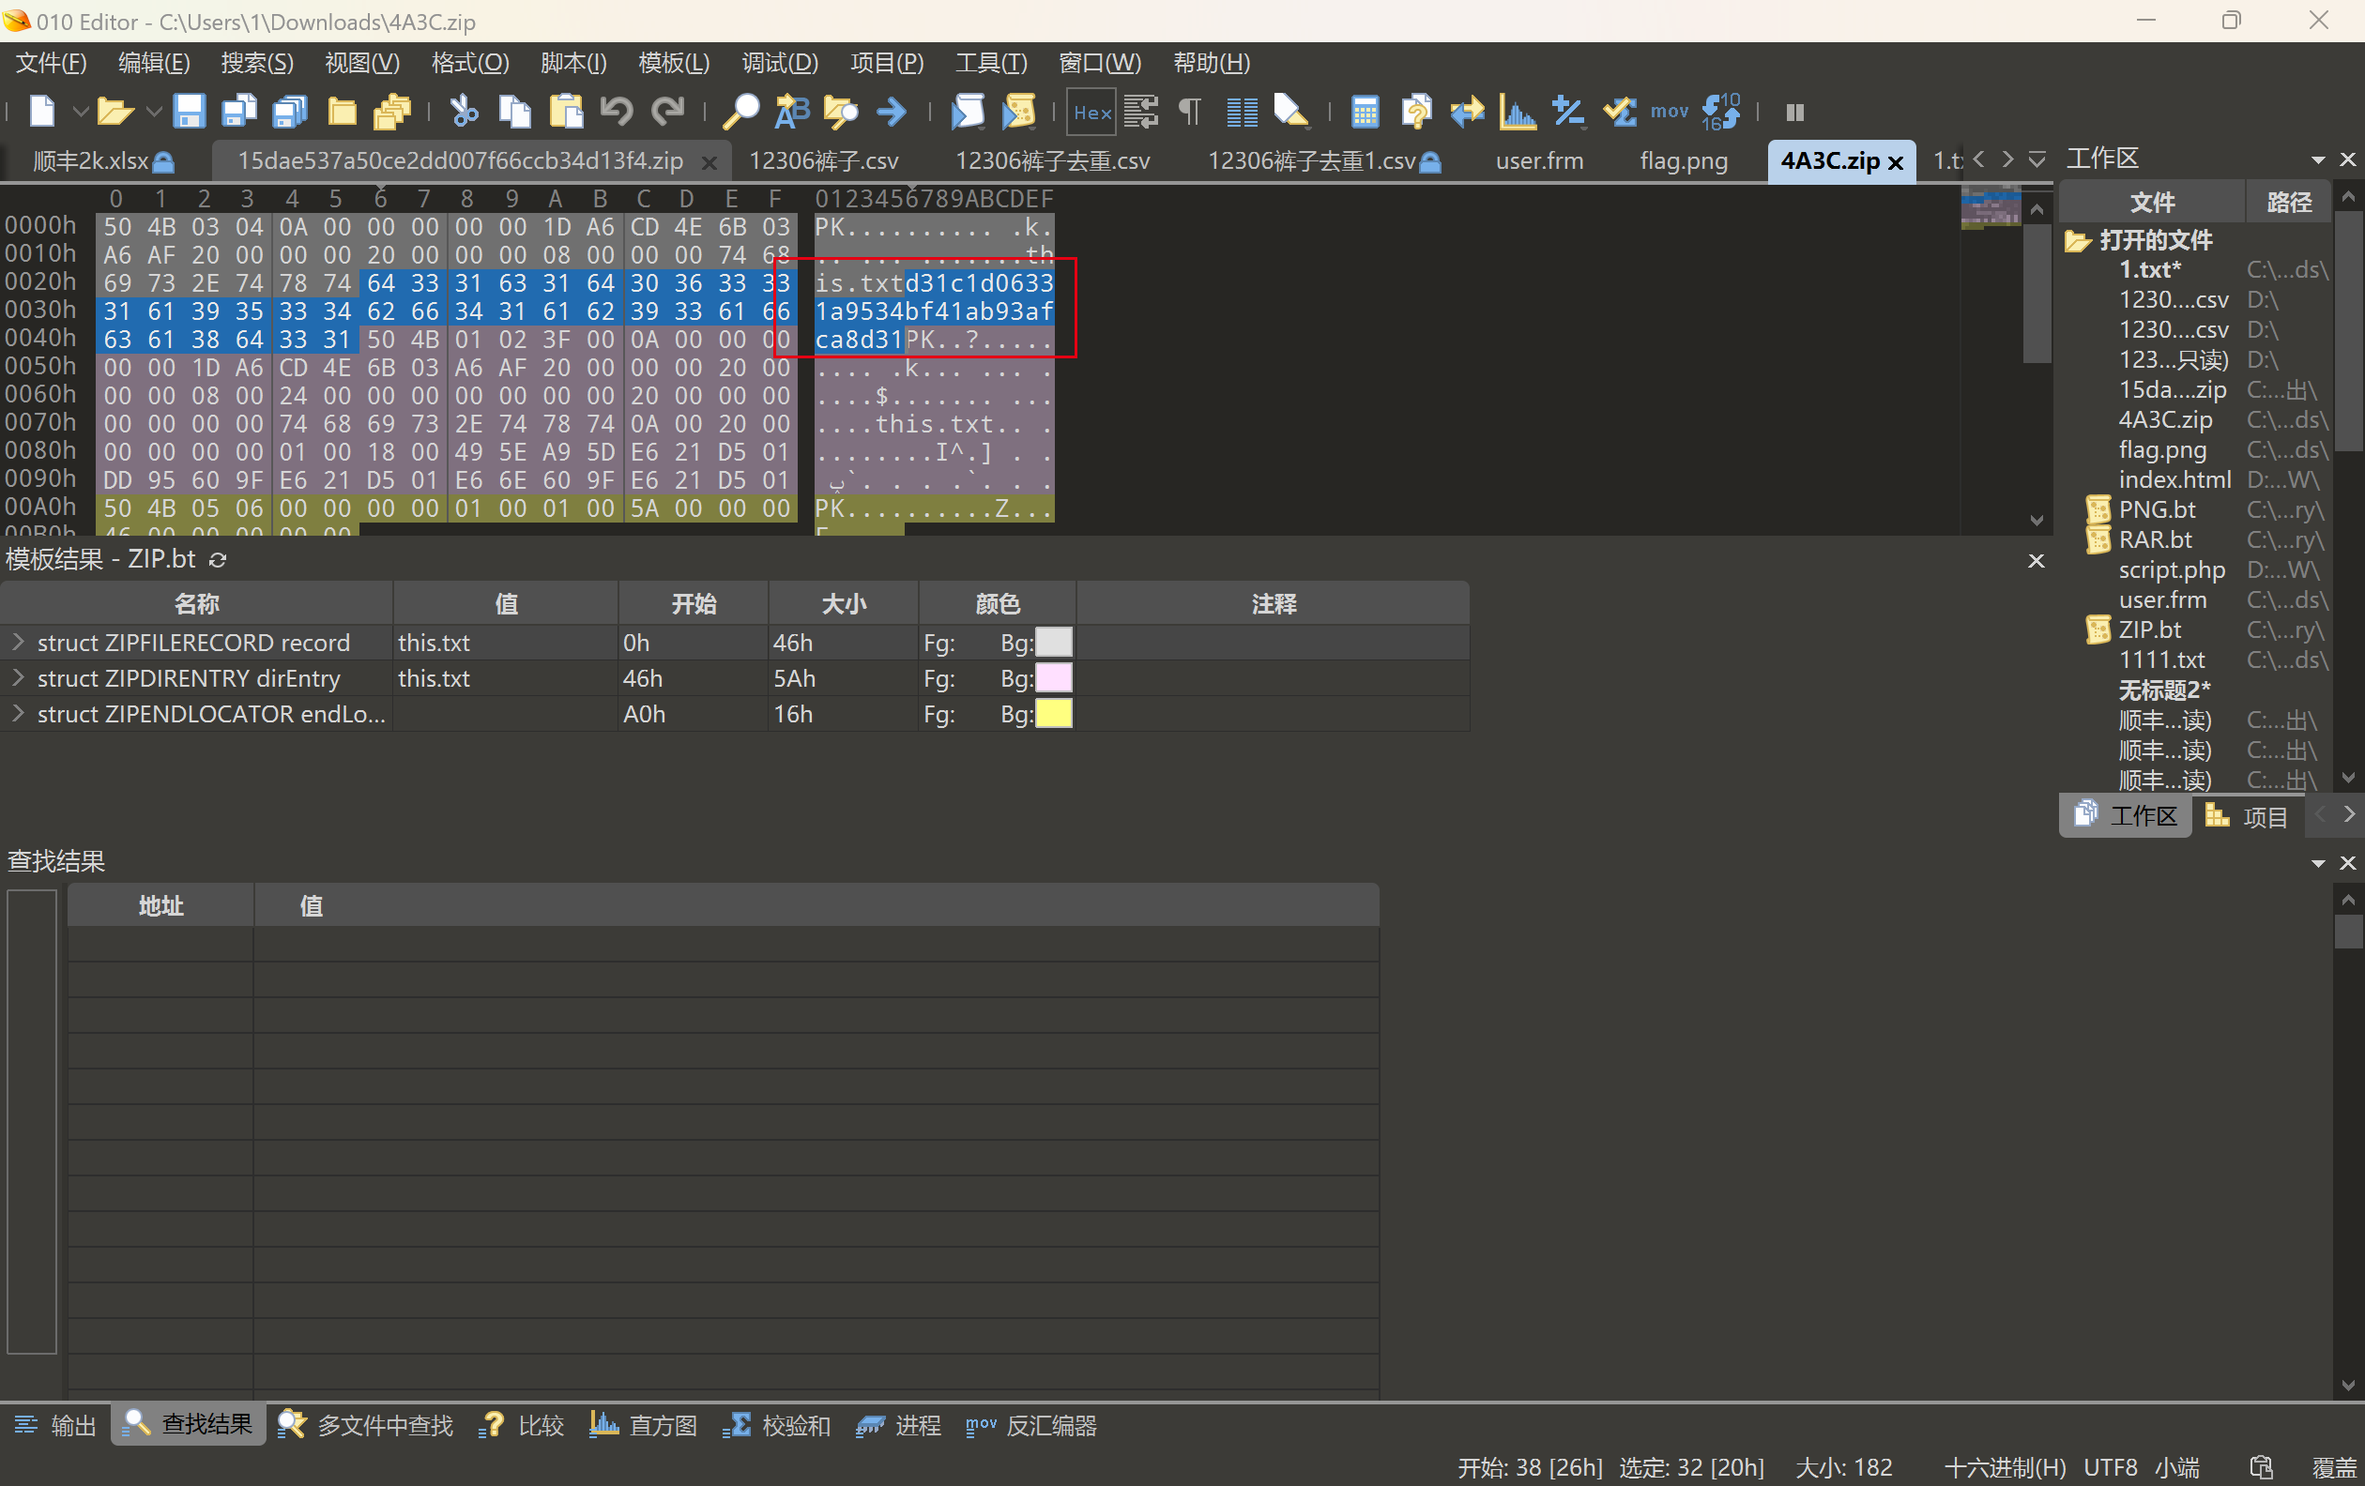
Task: Click the Paste clipboard icon
Action: click(566, 111)
